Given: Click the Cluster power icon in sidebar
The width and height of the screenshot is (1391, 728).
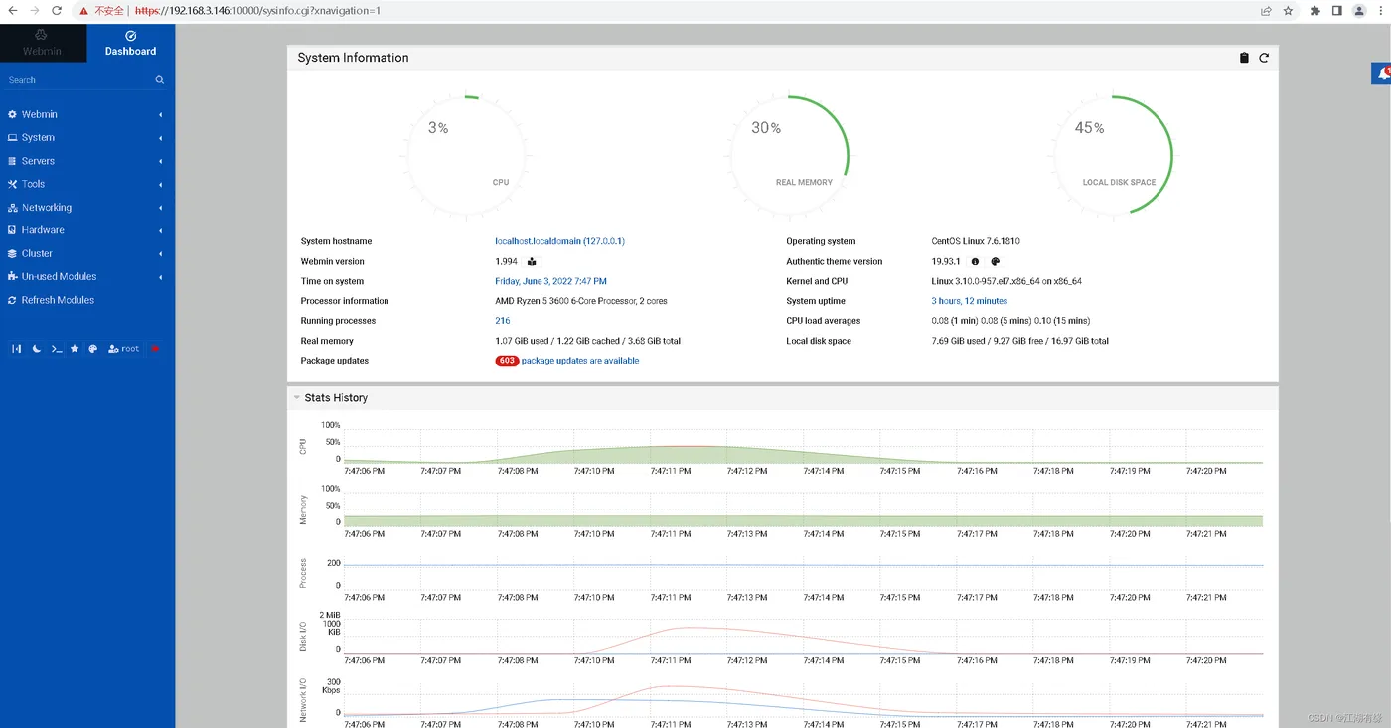Looking at the screenshot, I should tap(13, 253).
